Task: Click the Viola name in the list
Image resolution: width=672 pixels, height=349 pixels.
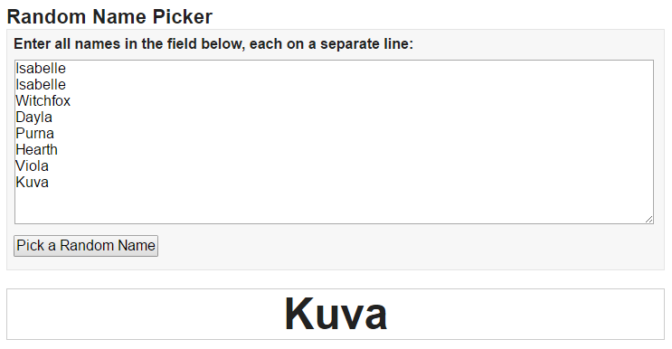Action: [x=33, y=166]
